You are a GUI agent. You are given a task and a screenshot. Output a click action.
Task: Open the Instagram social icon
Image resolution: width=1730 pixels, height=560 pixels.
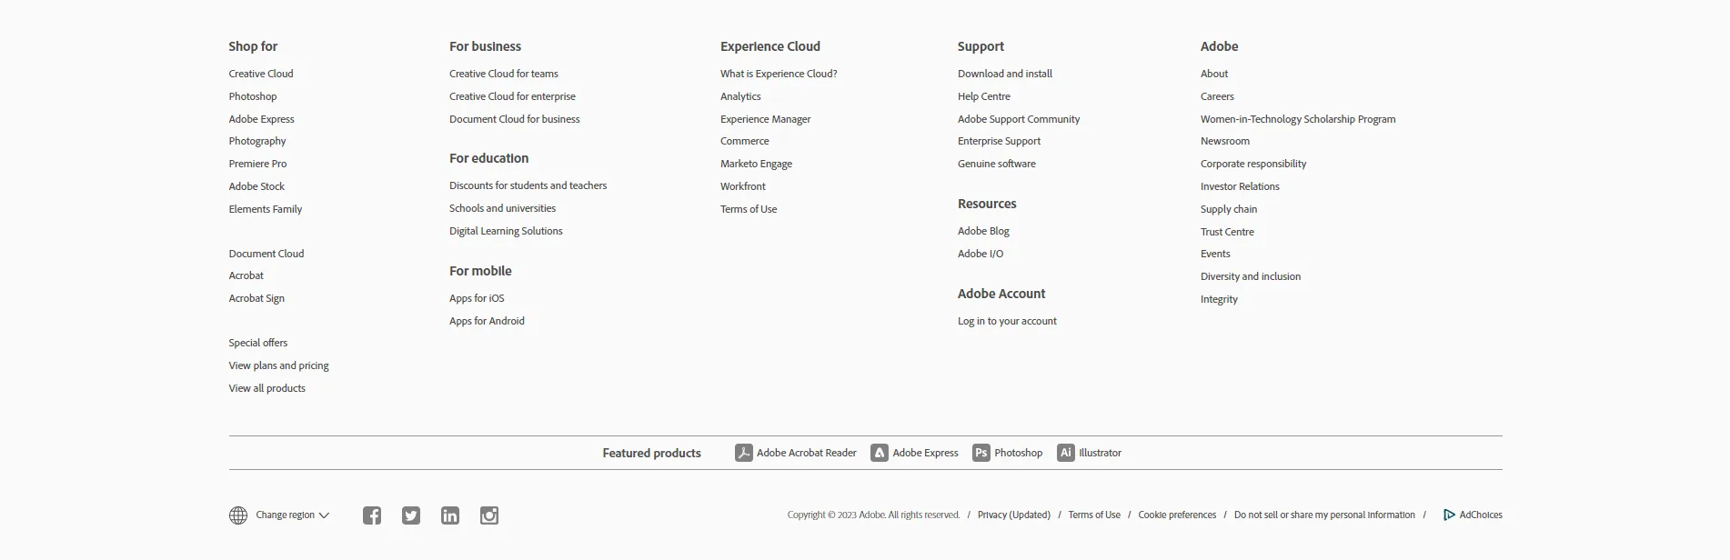coord(489,515)
